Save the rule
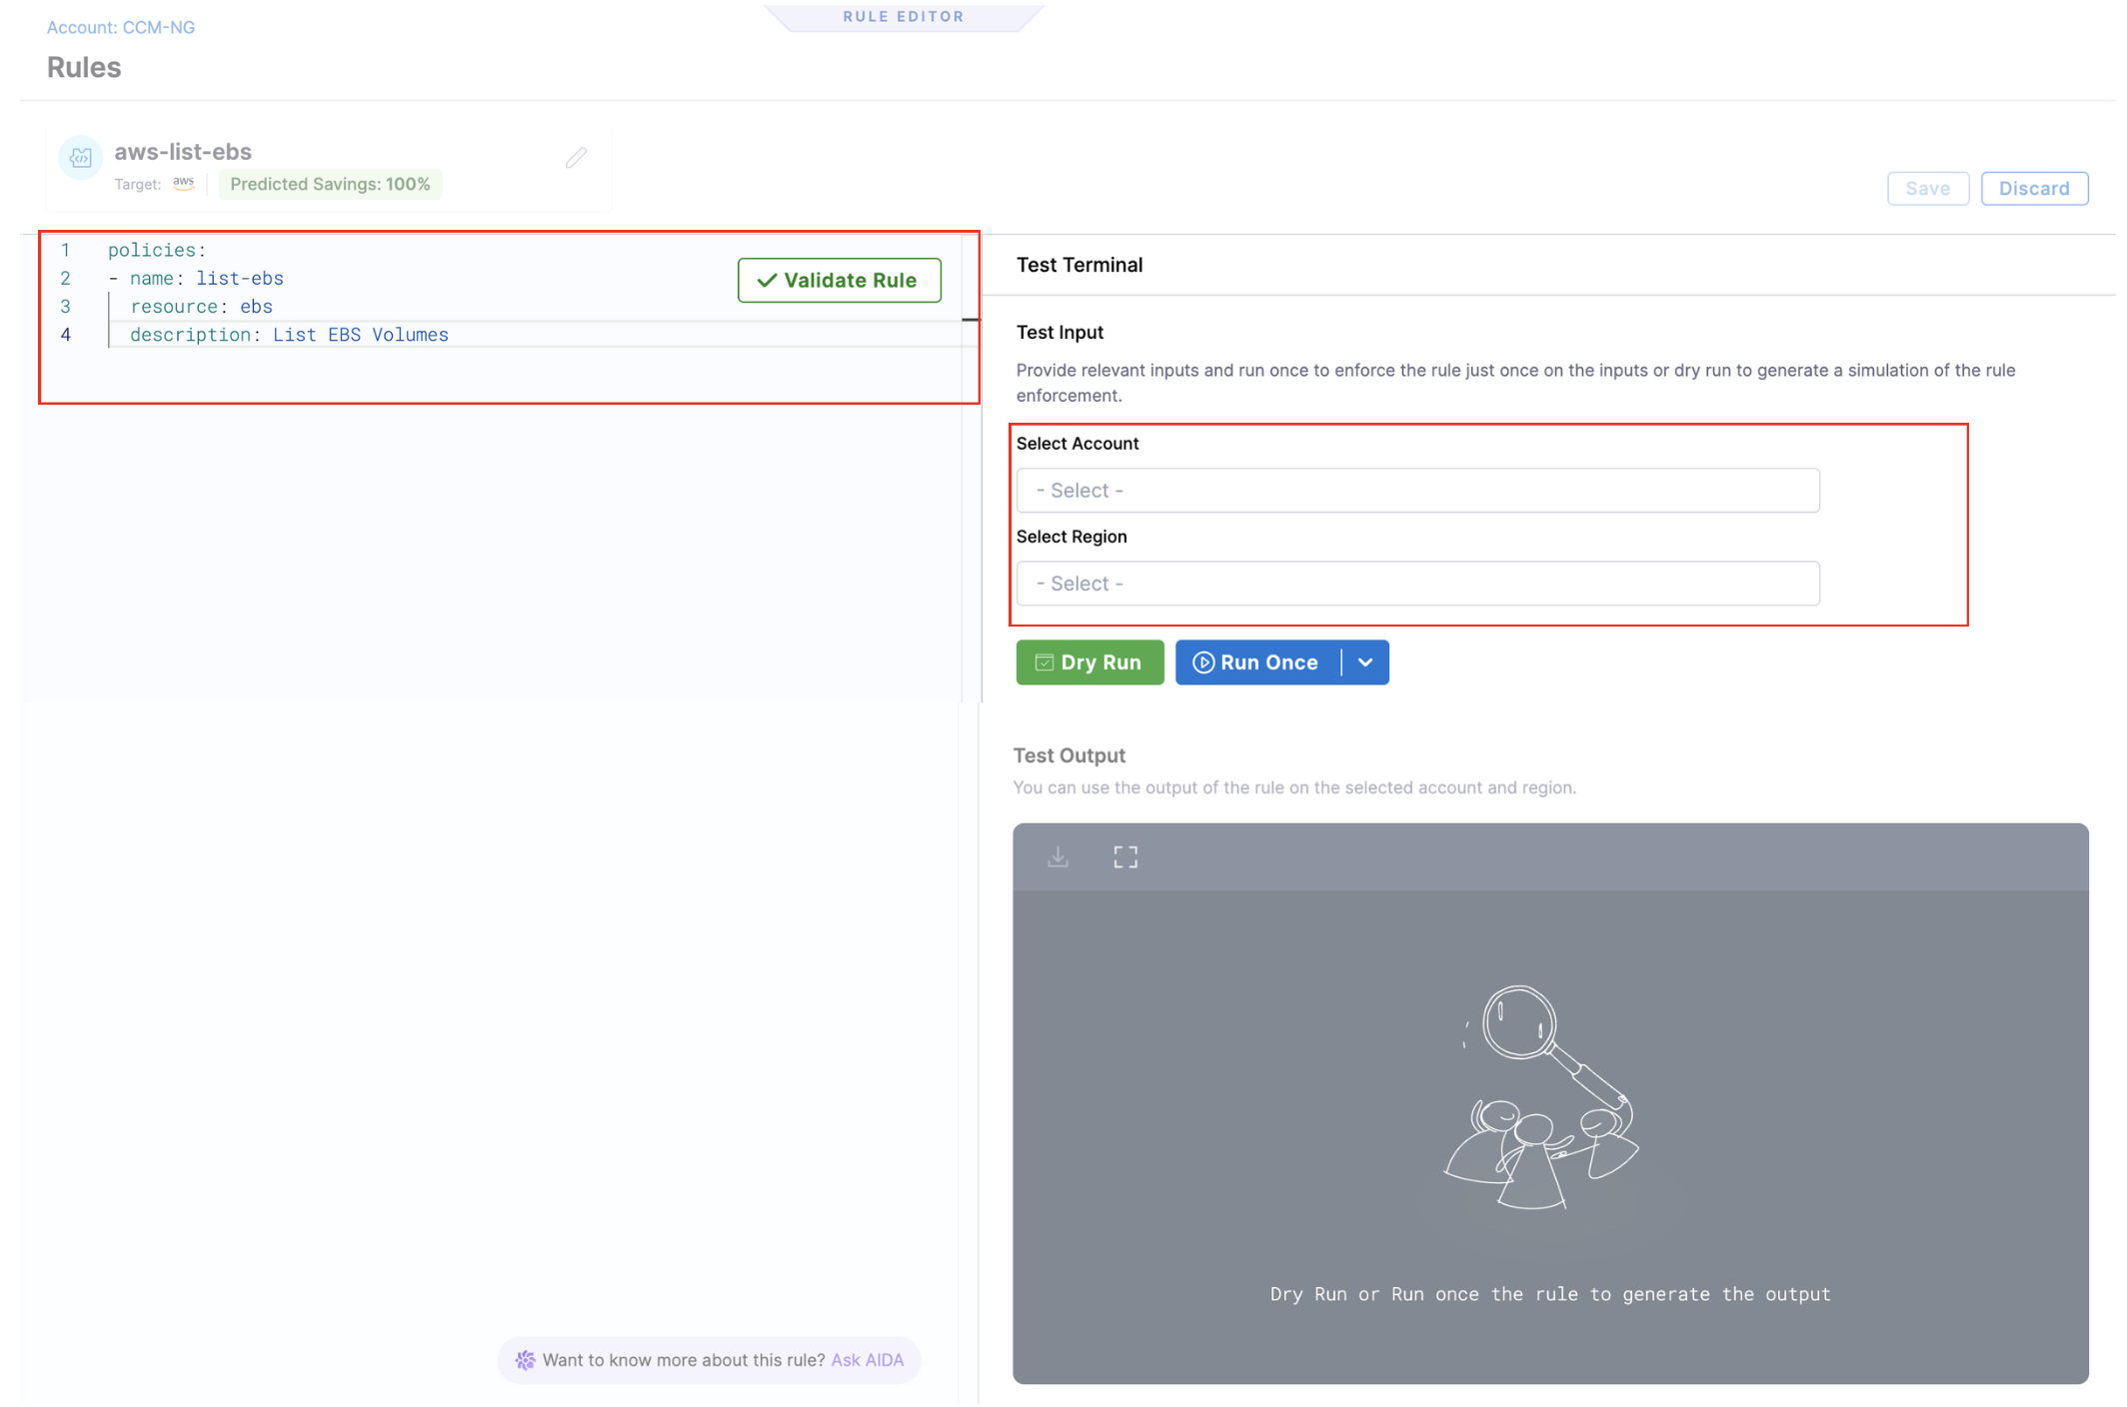The width and height of the screenshot is (2127, 1407). click(x=1926, y=189)
